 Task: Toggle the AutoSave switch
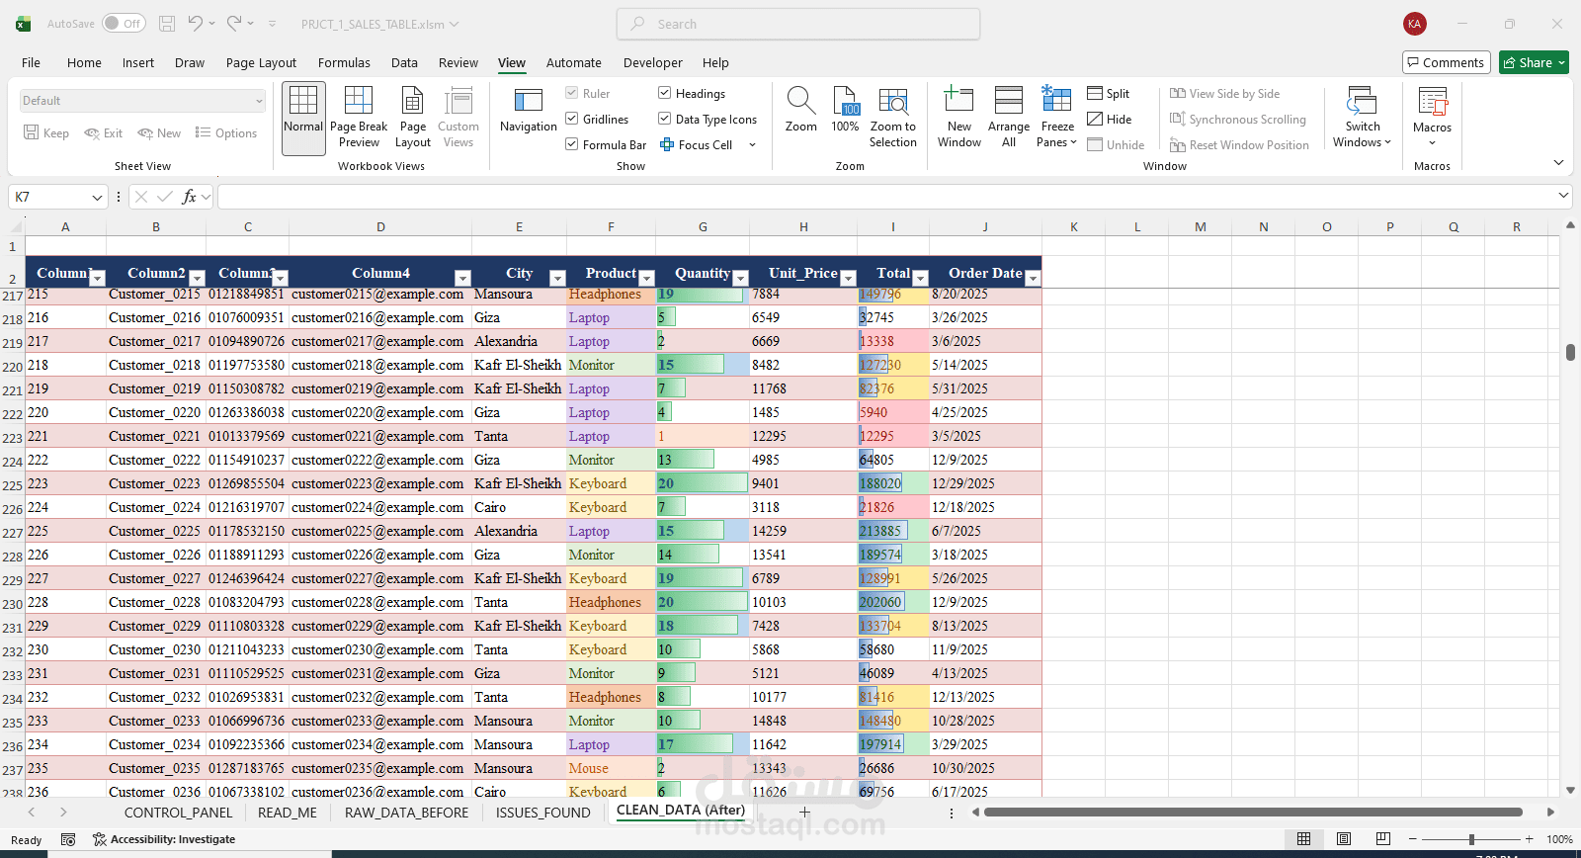(124, 24)
